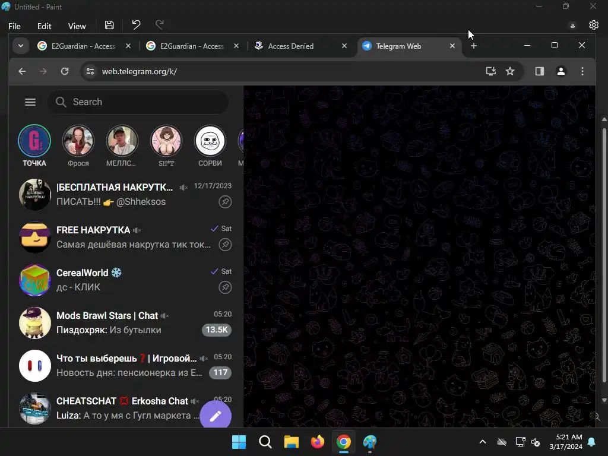Open the notifications bell
This screenshot has width=608, height=456.
592,442
